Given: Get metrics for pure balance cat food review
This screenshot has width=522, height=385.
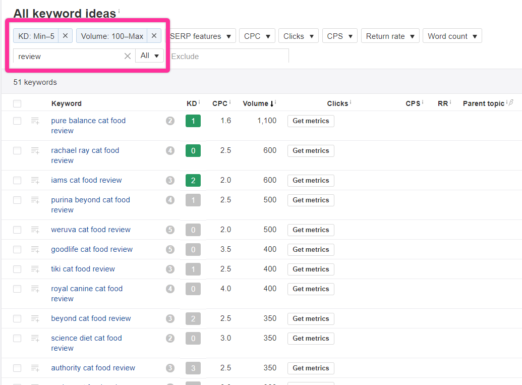Looking at the screenshot, I should 311,121.
